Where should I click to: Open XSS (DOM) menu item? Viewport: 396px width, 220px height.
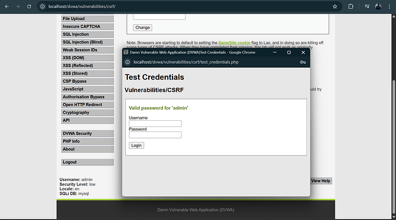(87, 58)
